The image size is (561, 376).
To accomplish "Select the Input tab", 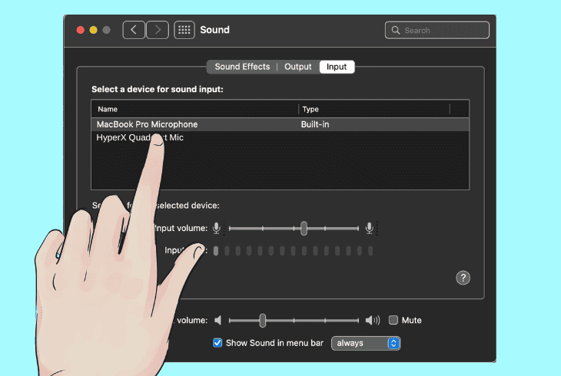I will click(337, 67).
